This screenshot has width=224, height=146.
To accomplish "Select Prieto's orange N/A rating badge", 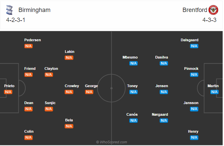I will [x=8, y=92].
